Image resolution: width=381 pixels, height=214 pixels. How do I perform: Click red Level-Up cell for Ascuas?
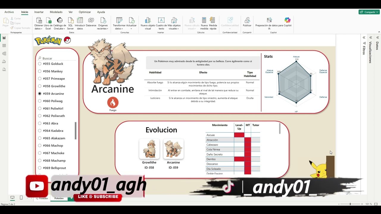tap(239, 135)
